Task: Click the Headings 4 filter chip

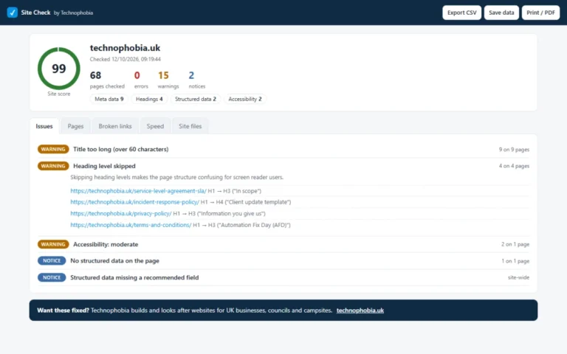Action: [x=149, y=99]
